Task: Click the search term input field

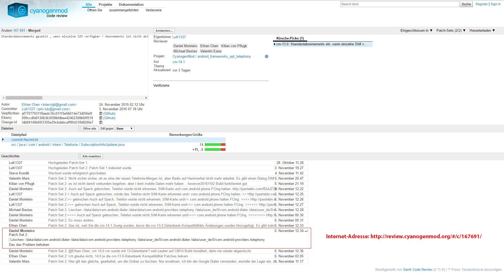Action: (400, 4)
